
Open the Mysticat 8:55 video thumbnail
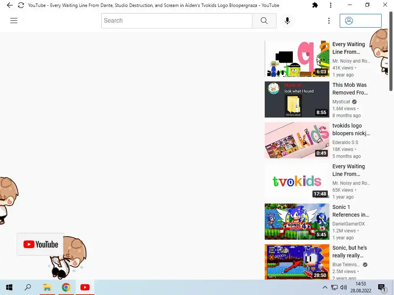coord(297,99)
